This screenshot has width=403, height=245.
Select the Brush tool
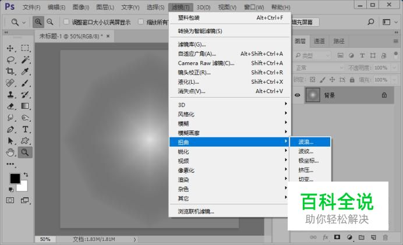(25, 83)
